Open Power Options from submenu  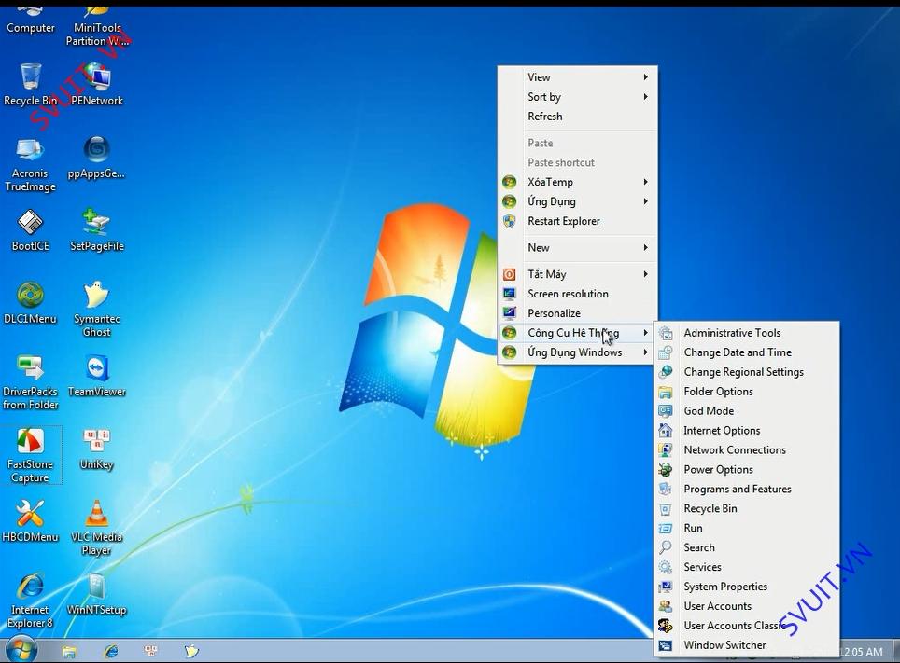coord(747,469)
